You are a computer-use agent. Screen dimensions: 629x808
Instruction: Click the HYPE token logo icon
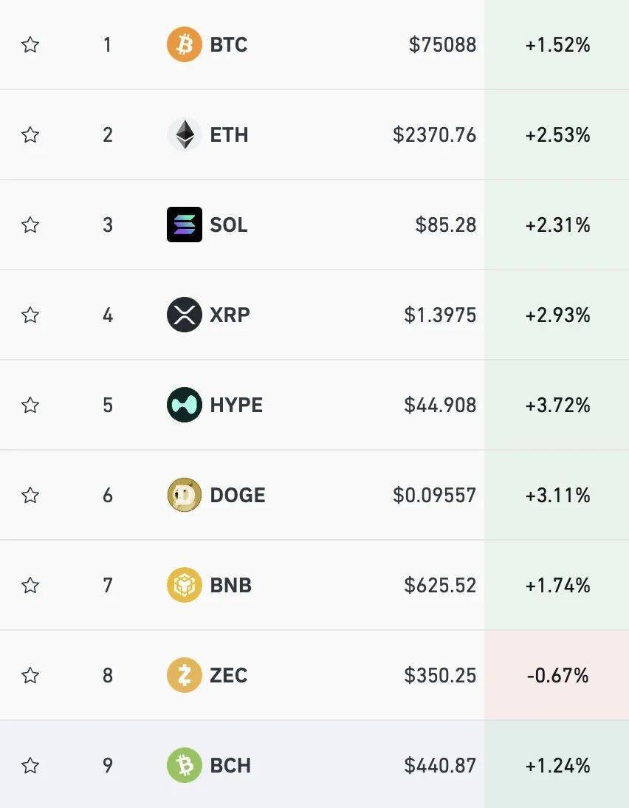[x=184, y=405]
